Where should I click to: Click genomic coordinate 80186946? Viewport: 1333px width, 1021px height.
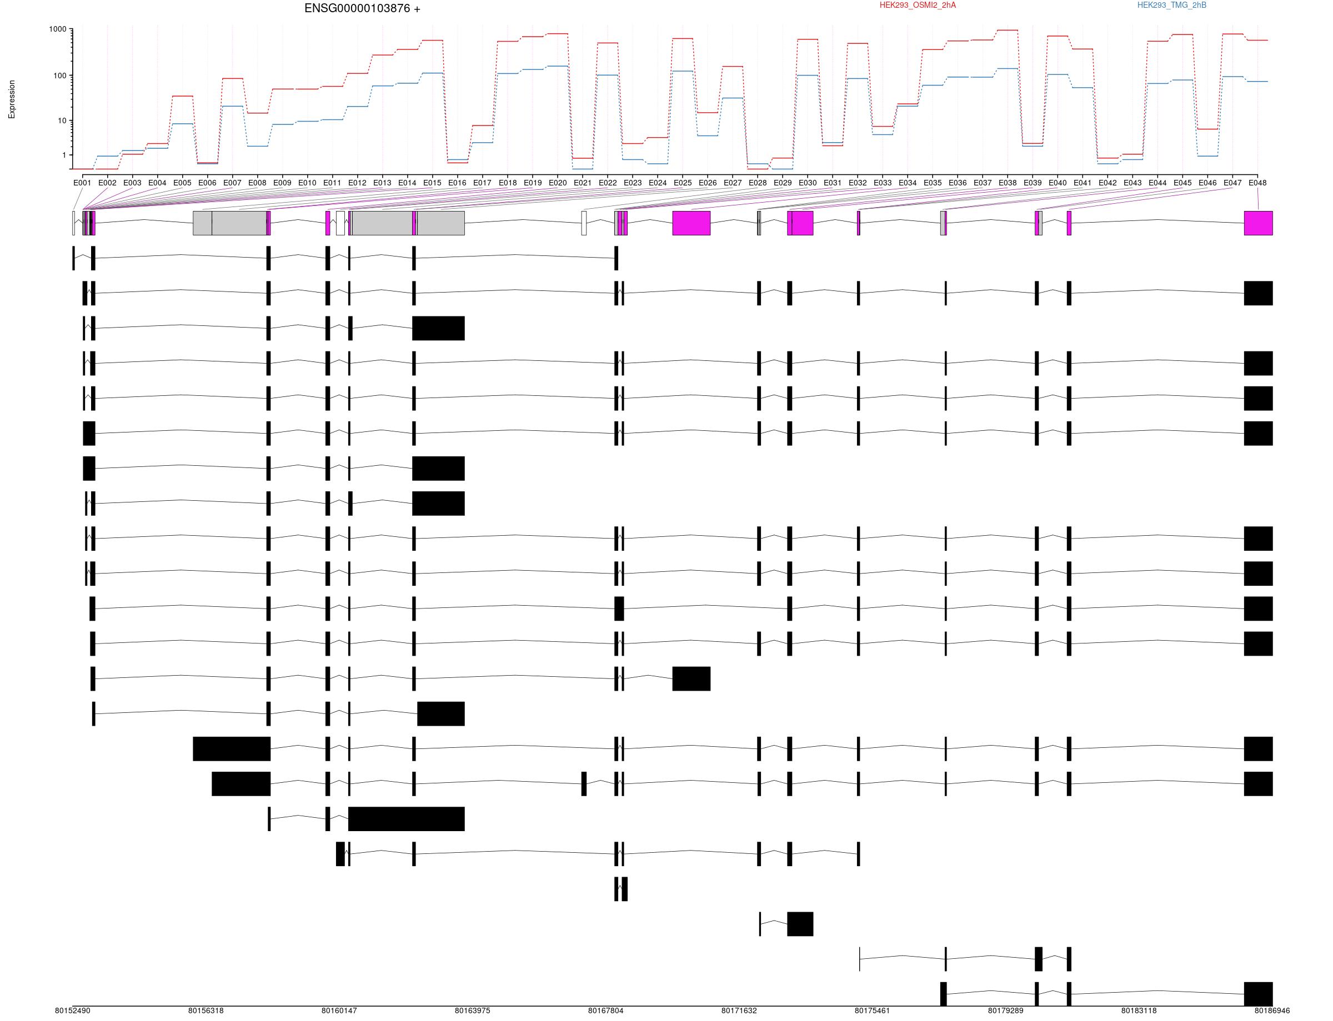(x=1271, y=1010)
